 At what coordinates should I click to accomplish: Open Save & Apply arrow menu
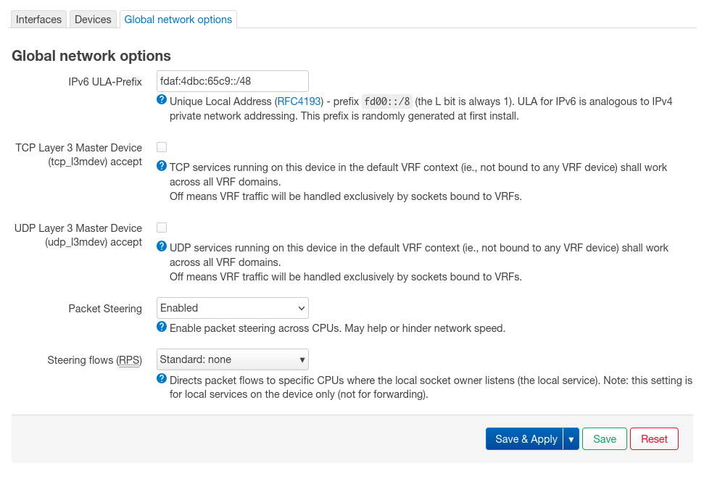click(x=571, y=439)
